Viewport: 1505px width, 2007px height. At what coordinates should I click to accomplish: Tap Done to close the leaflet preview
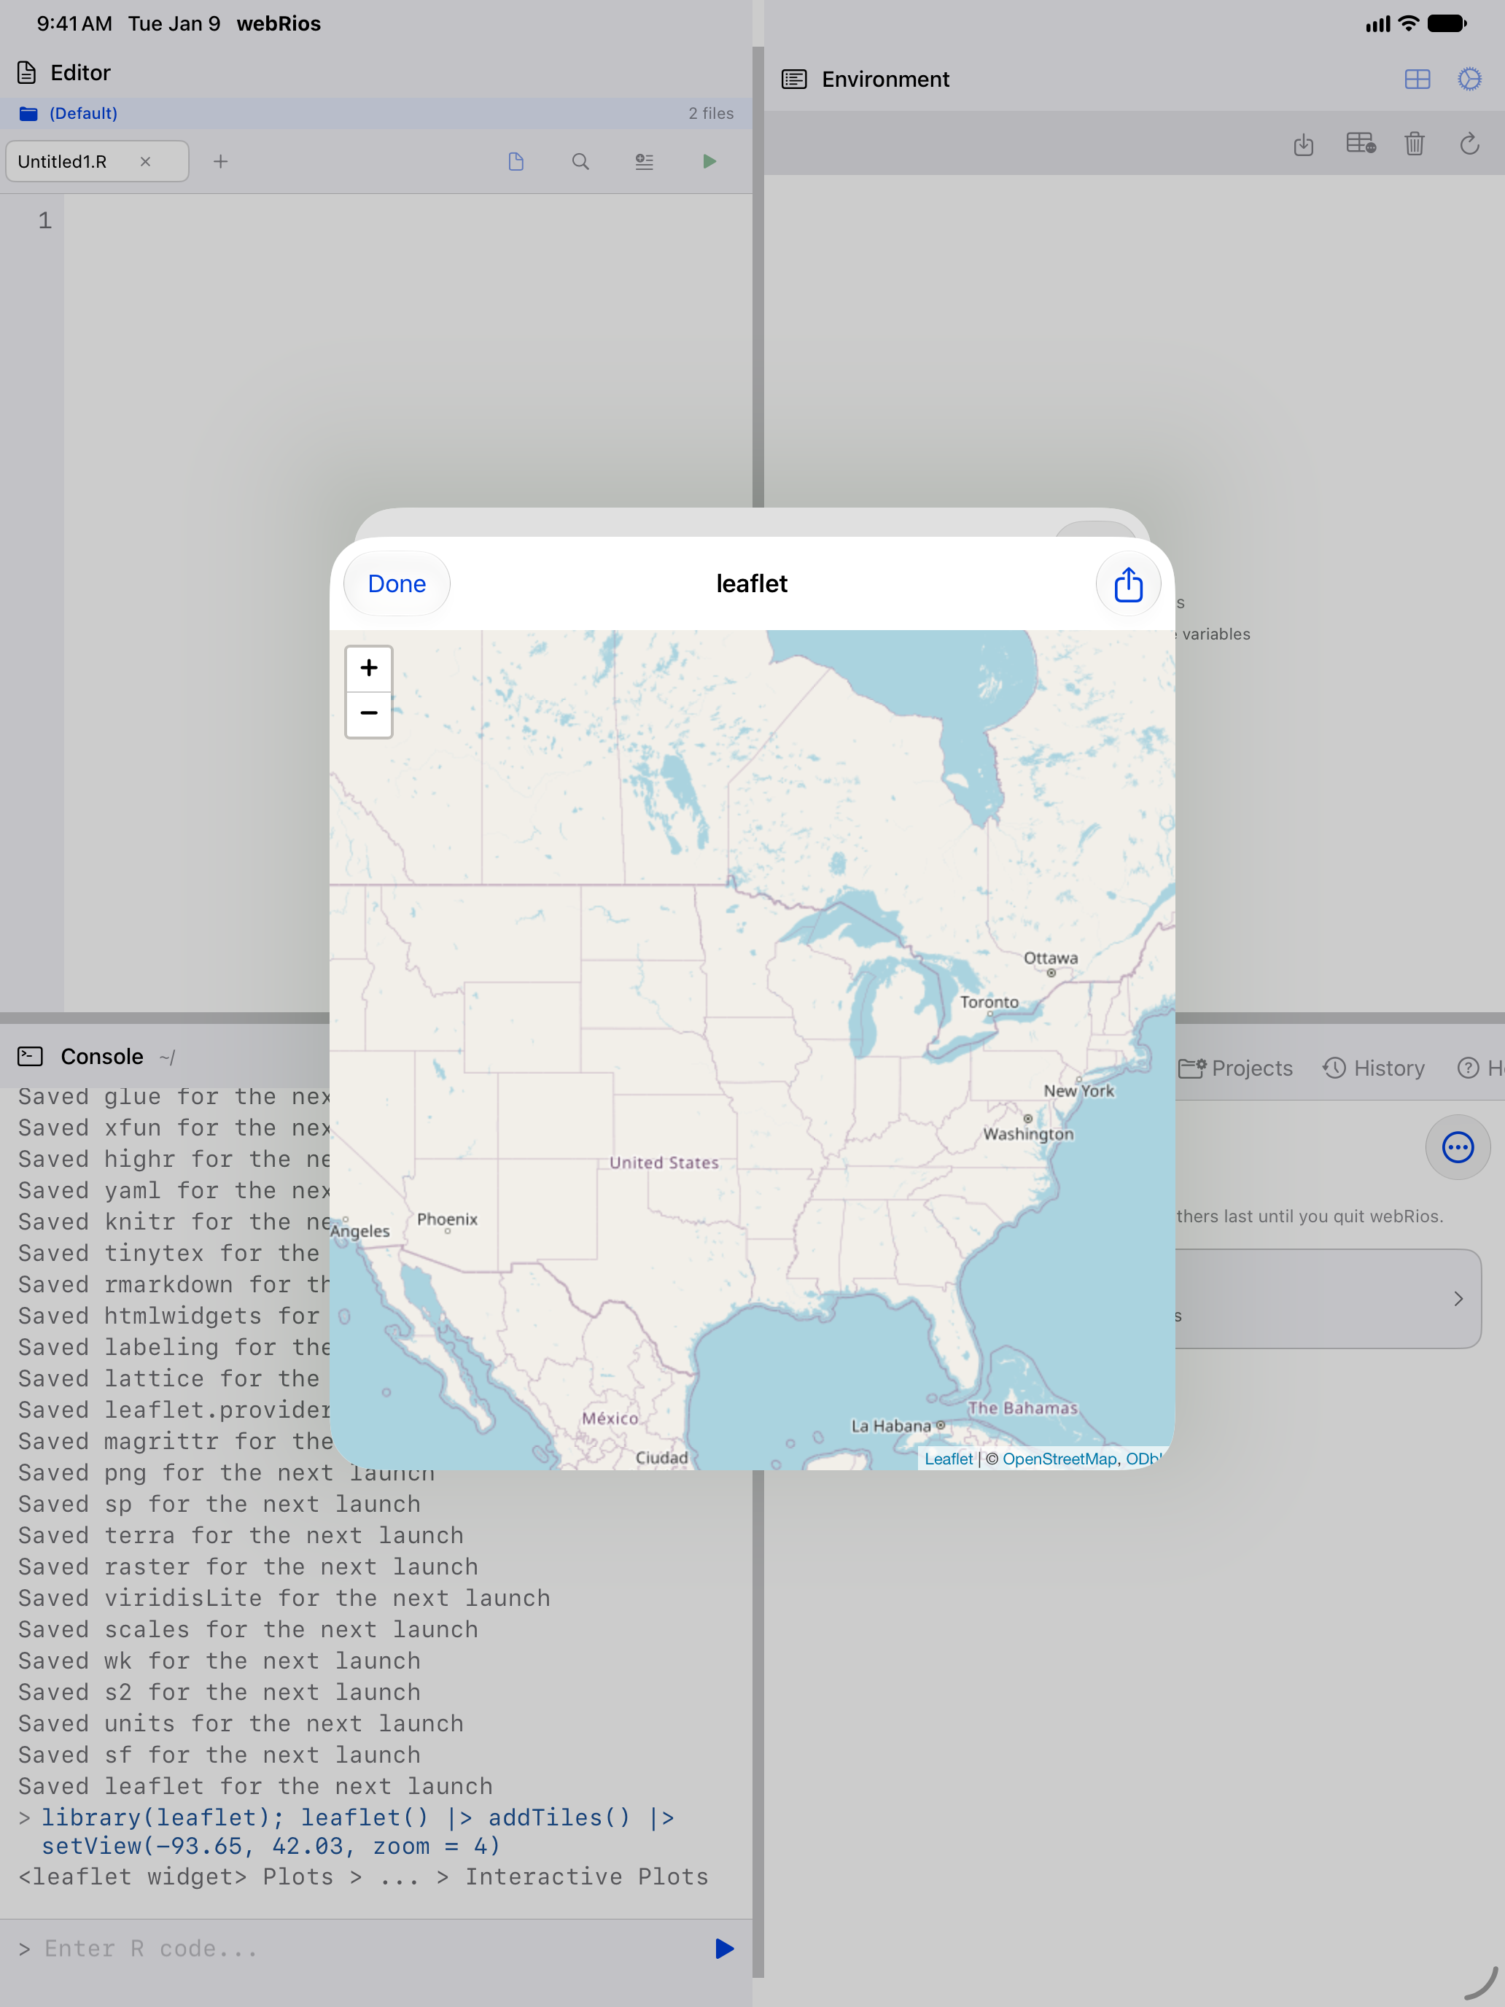pyautogui.click(x=397, y=583)
